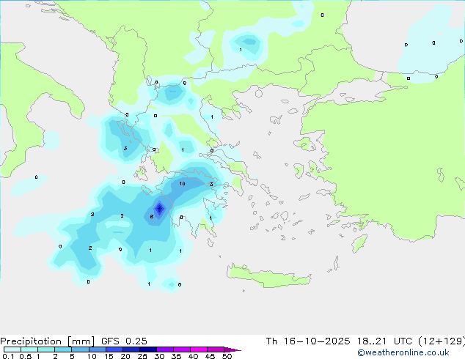Click the '(12+129)' forecast run text
Image resolution: width=465 pixels, height=359 pixels.
(442, 341)
